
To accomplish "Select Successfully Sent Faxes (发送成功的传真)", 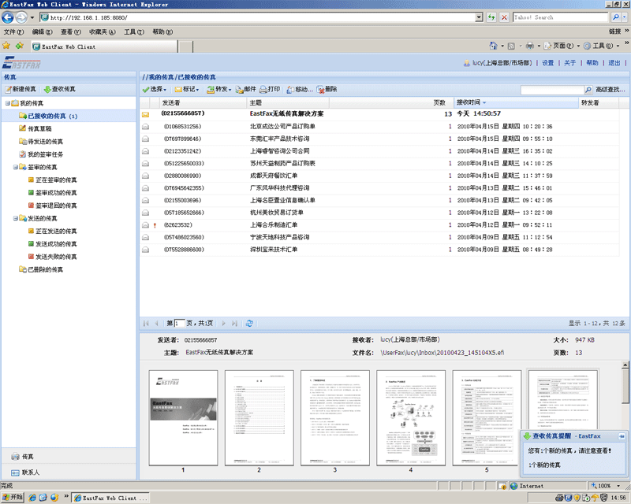I will coord(52,244).
